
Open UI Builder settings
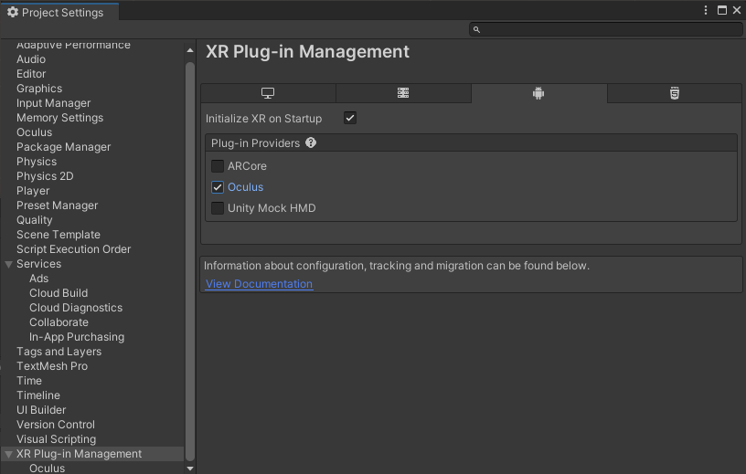coord(41,410)
